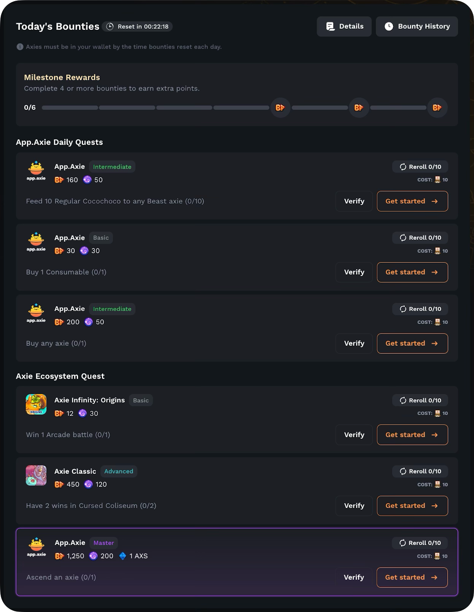The width and height of the screenshot is (474, 612).
Task: Click the AXS gem icon on the Ascend an axie bounty
Action: (x=122, y=556)
